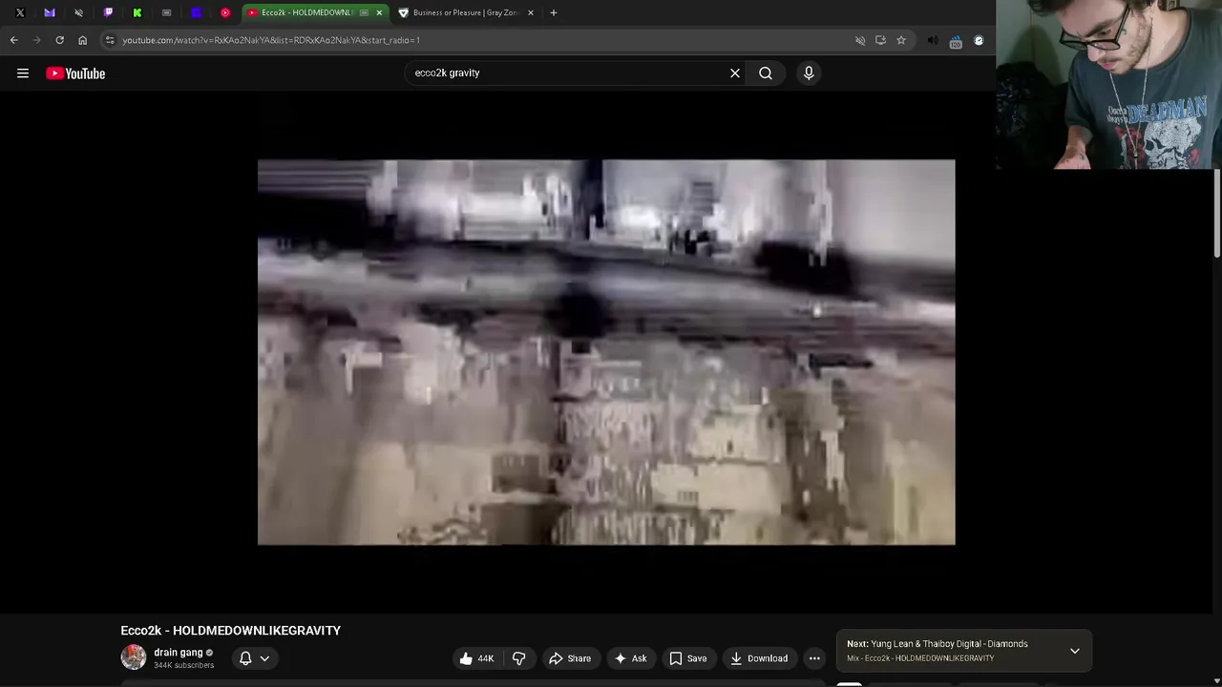Open the pinned tab with crossed-out eye icon
The image size is (1222, 687).
click(78, 12)
